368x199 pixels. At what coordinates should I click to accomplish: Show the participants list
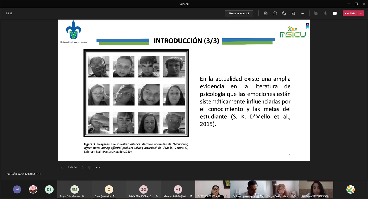[265, 13]
